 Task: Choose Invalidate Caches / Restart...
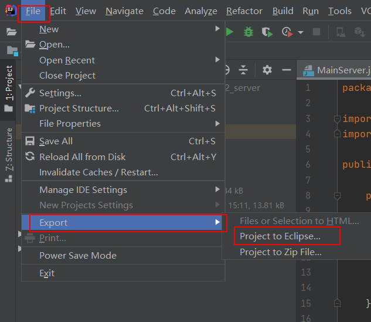pos(123,172)
